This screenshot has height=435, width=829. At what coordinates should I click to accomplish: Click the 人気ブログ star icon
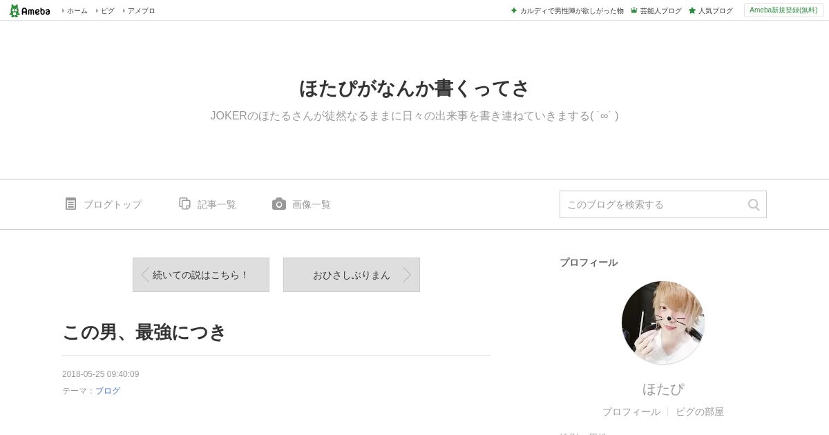pyautogui.click(x=692, y=10)
